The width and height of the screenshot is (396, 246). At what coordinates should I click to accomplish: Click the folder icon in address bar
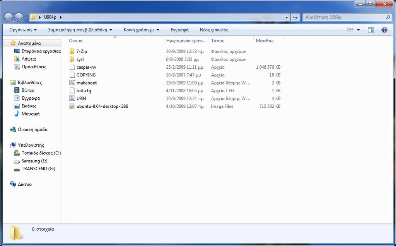pyautogui.click(x=33, y=17)
